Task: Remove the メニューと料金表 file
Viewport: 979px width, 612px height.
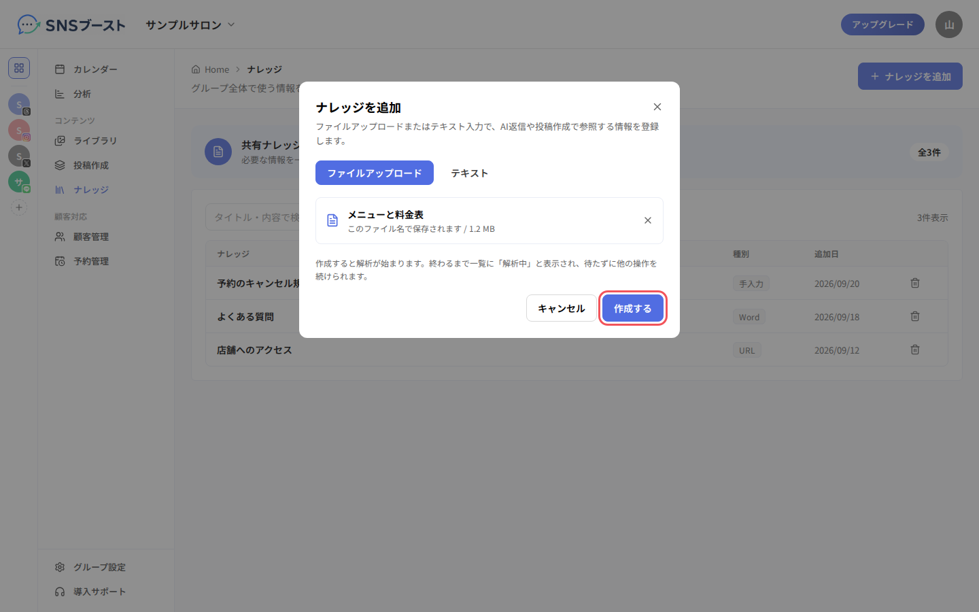Action: 647,220
